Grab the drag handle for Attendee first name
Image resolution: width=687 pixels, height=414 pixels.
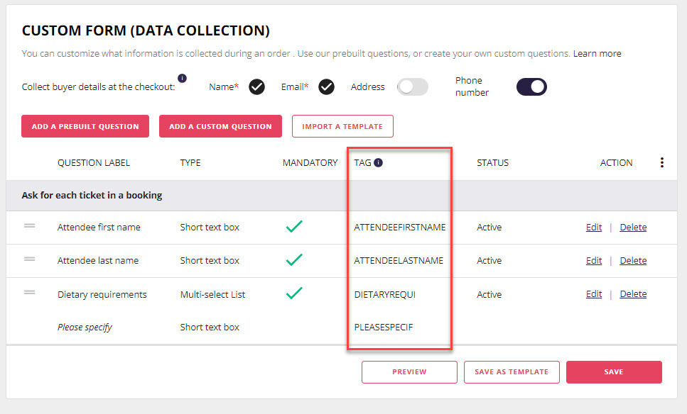29,225
